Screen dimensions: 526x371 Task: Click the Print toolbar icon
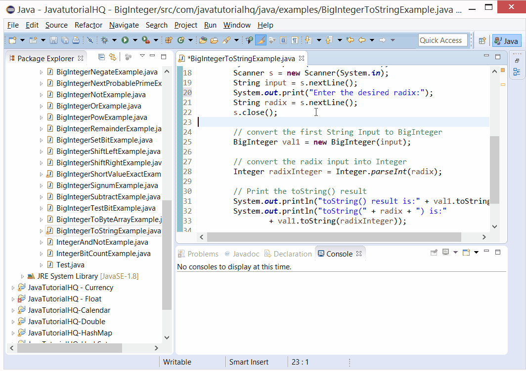[x=75, y=39]
